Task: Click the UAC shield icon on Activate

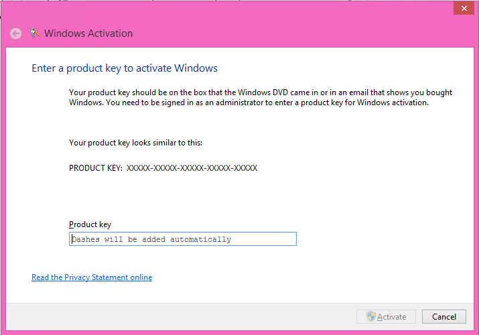Action: (371, 316)
